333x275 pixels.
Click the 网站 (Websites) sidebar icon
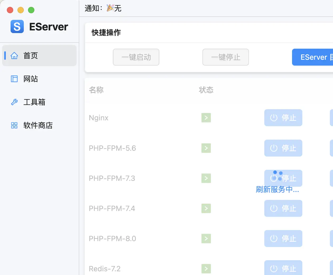coord(14,79)
